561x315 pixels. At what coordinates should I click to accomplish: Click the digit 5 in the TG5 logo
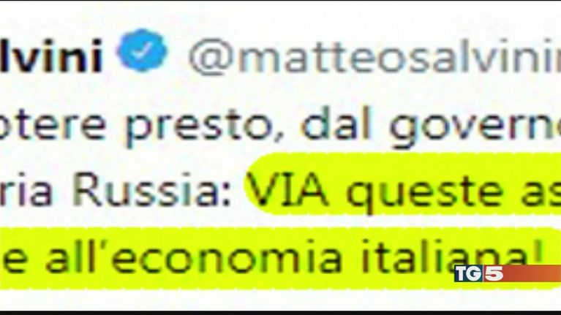click(x=494, y=273)
